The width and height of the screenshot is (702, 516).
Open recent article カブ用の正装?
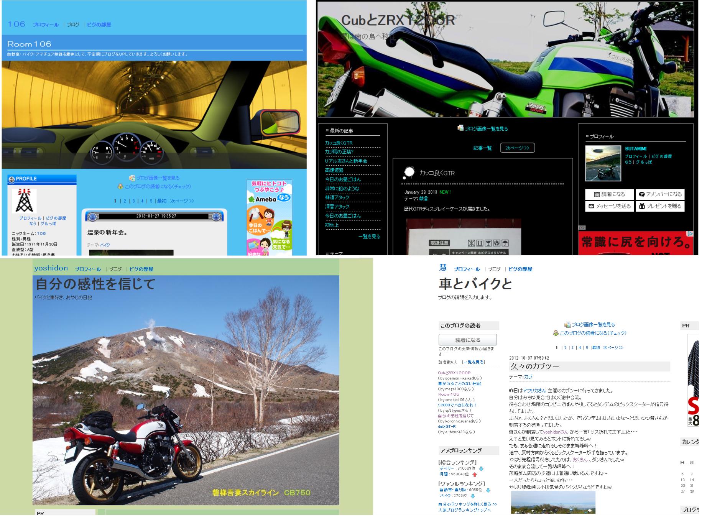coord(339,152)
